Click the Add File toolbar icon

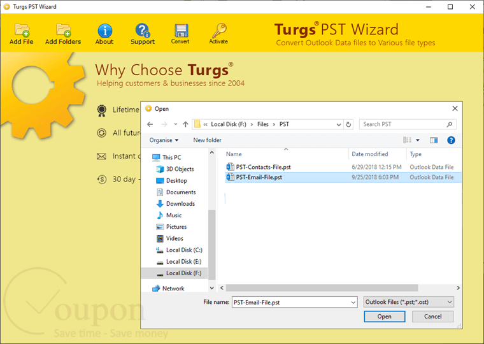21,31
